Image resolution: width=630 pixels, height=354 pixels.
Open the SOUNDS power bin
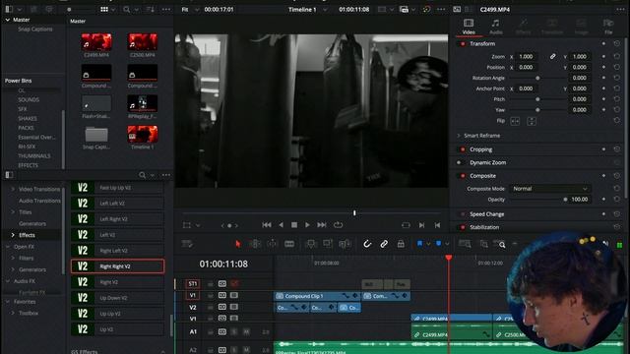tap(29, 99)
